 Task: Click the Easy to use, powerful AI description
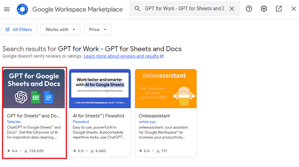(99, 132)
